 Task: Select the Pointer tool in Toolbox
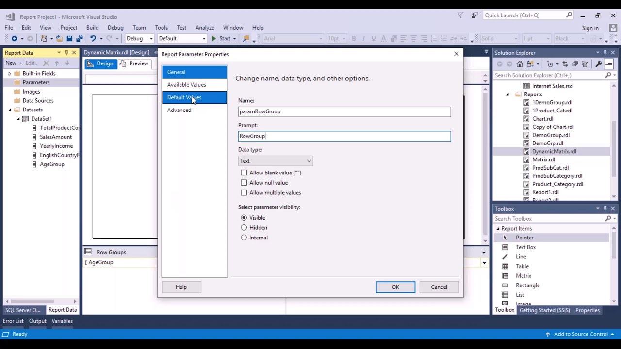[x=551, y=238]
